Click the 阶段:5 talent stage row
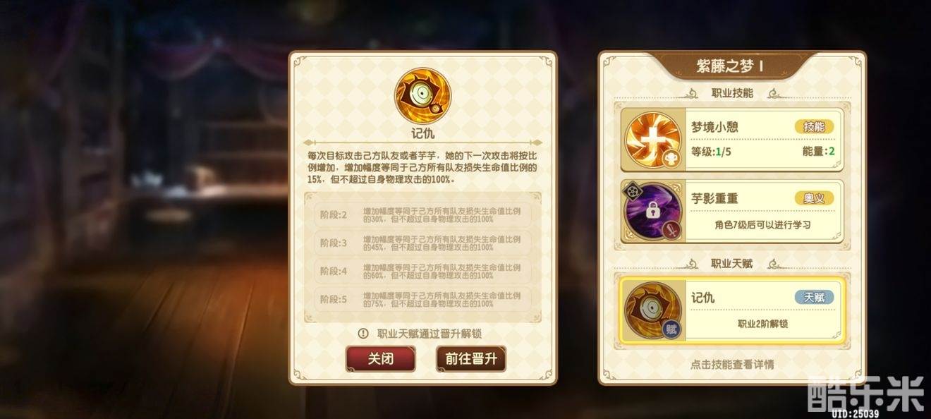Image resolution: width=931 pixels, height=419 pixels. tap(422, 299)
